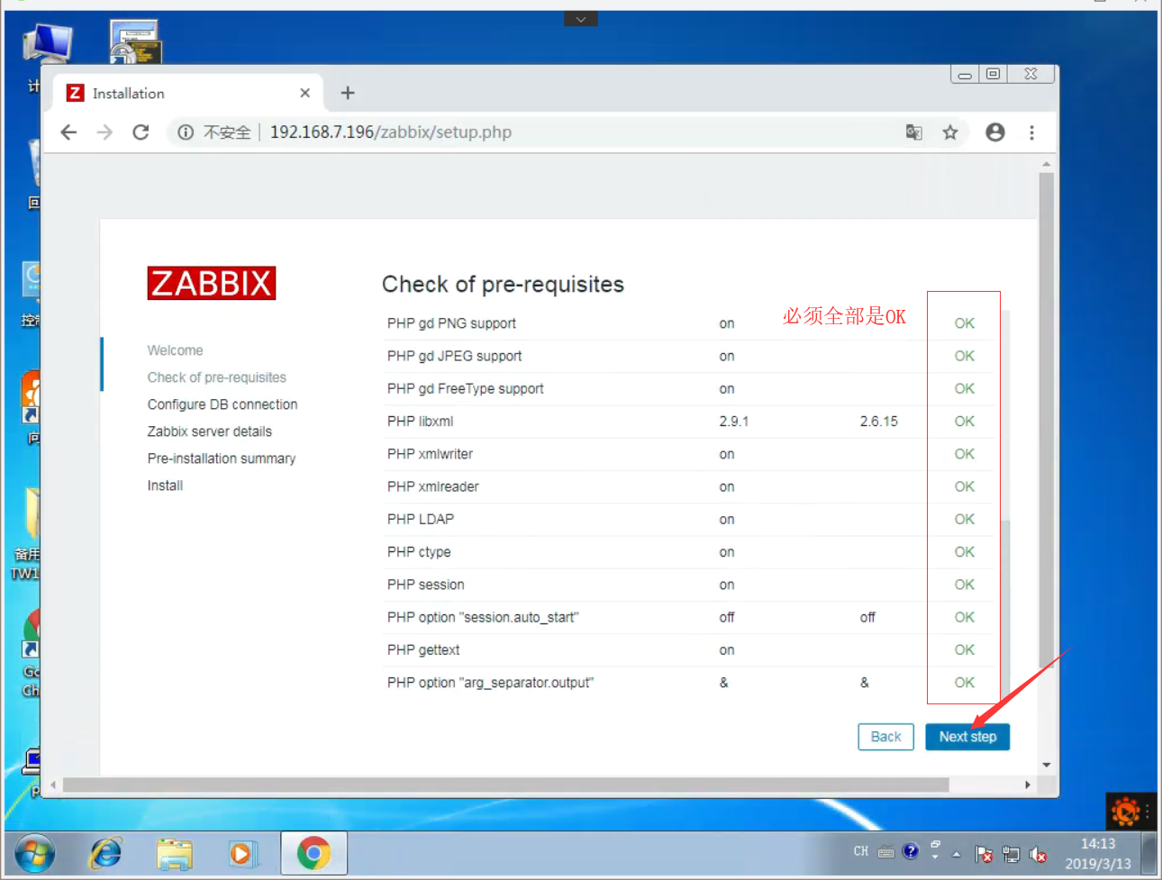
Task: Open the Configure DB connection step
Action: [222, 404]
